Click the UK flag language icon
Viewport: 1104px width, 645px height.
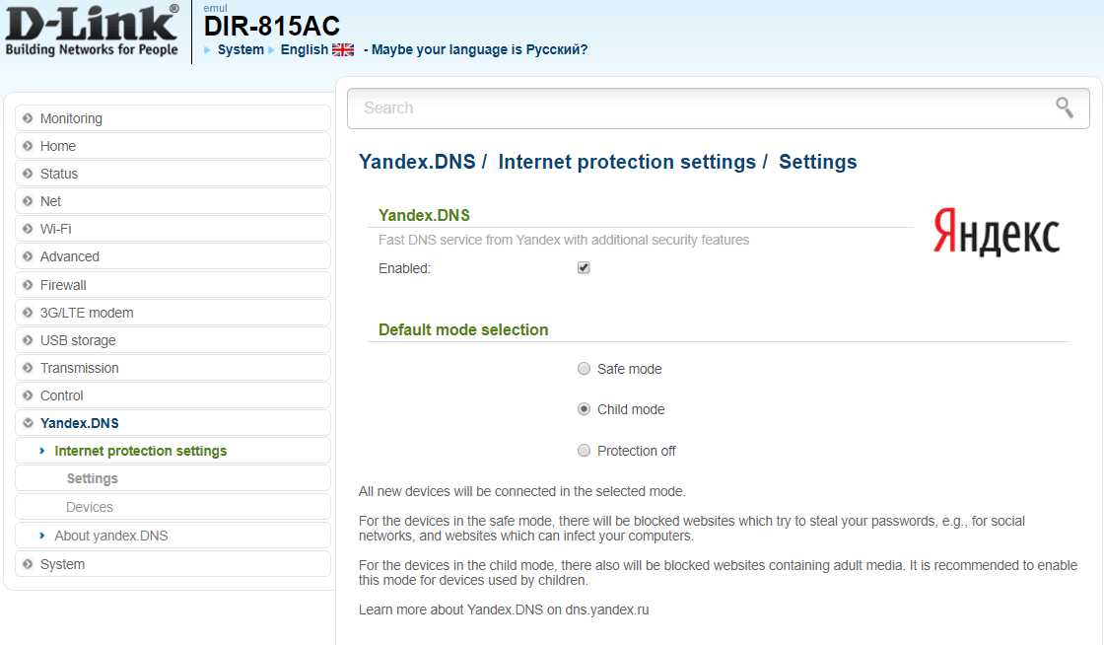pyautogui.click(x=343, y=50)
